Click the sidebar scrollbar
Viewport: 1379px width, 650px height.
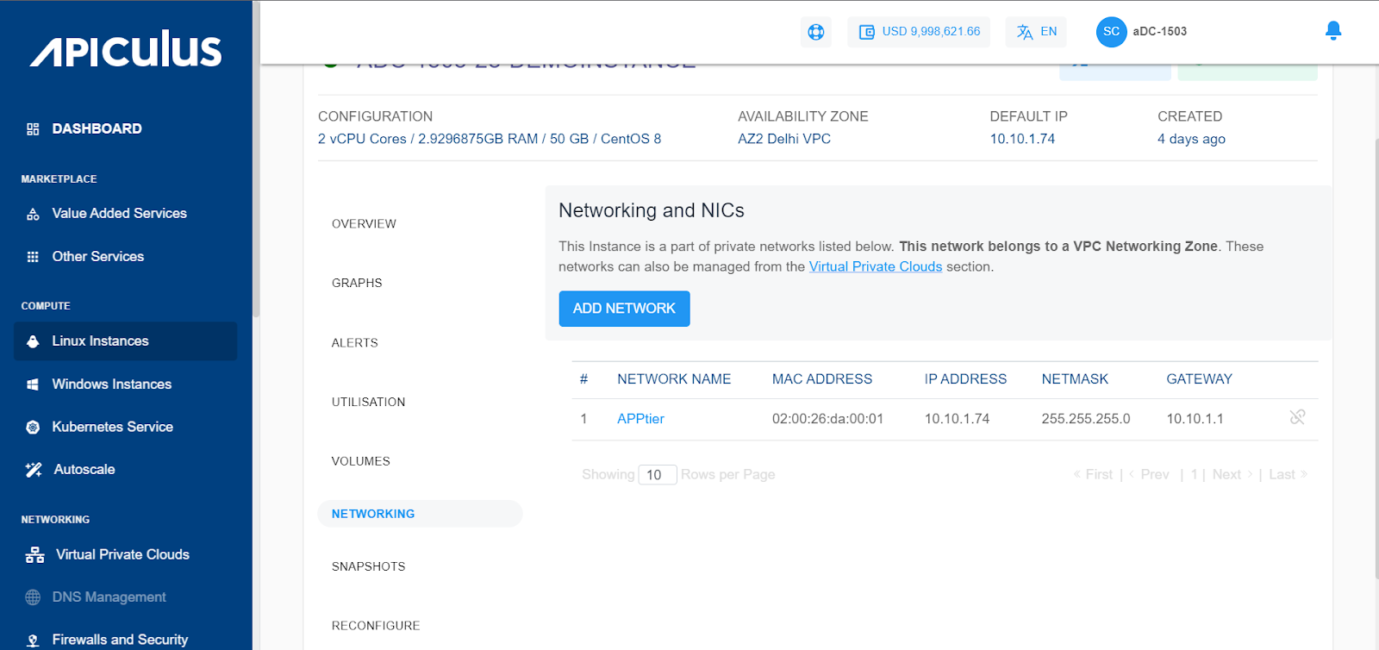256,159
